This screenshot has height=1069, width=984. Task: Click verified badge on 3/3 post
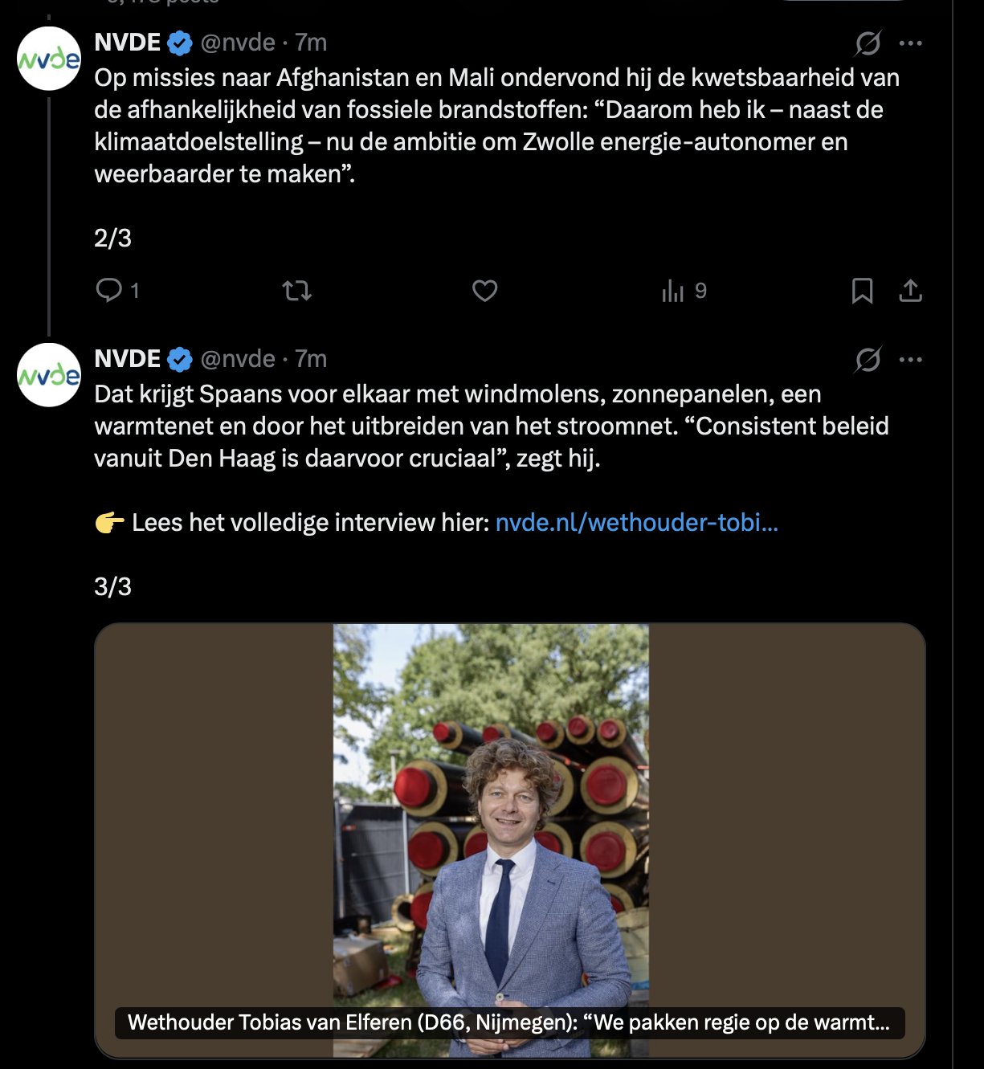[180, 359]
